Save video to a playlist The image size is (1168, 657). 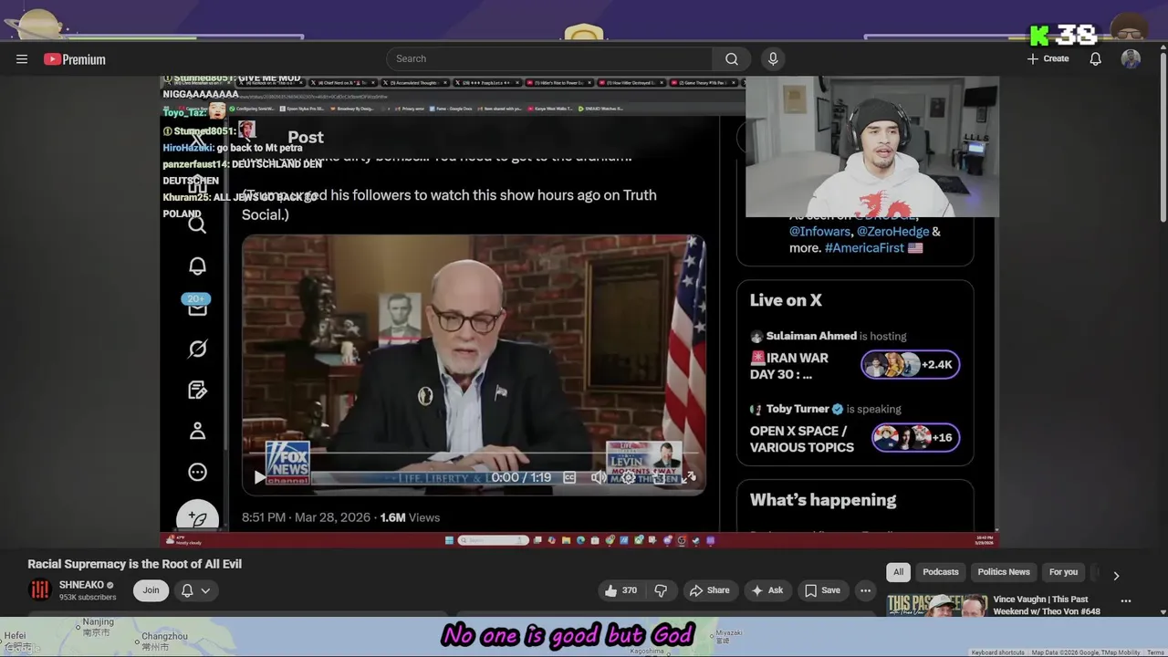(x=822, y=590)
